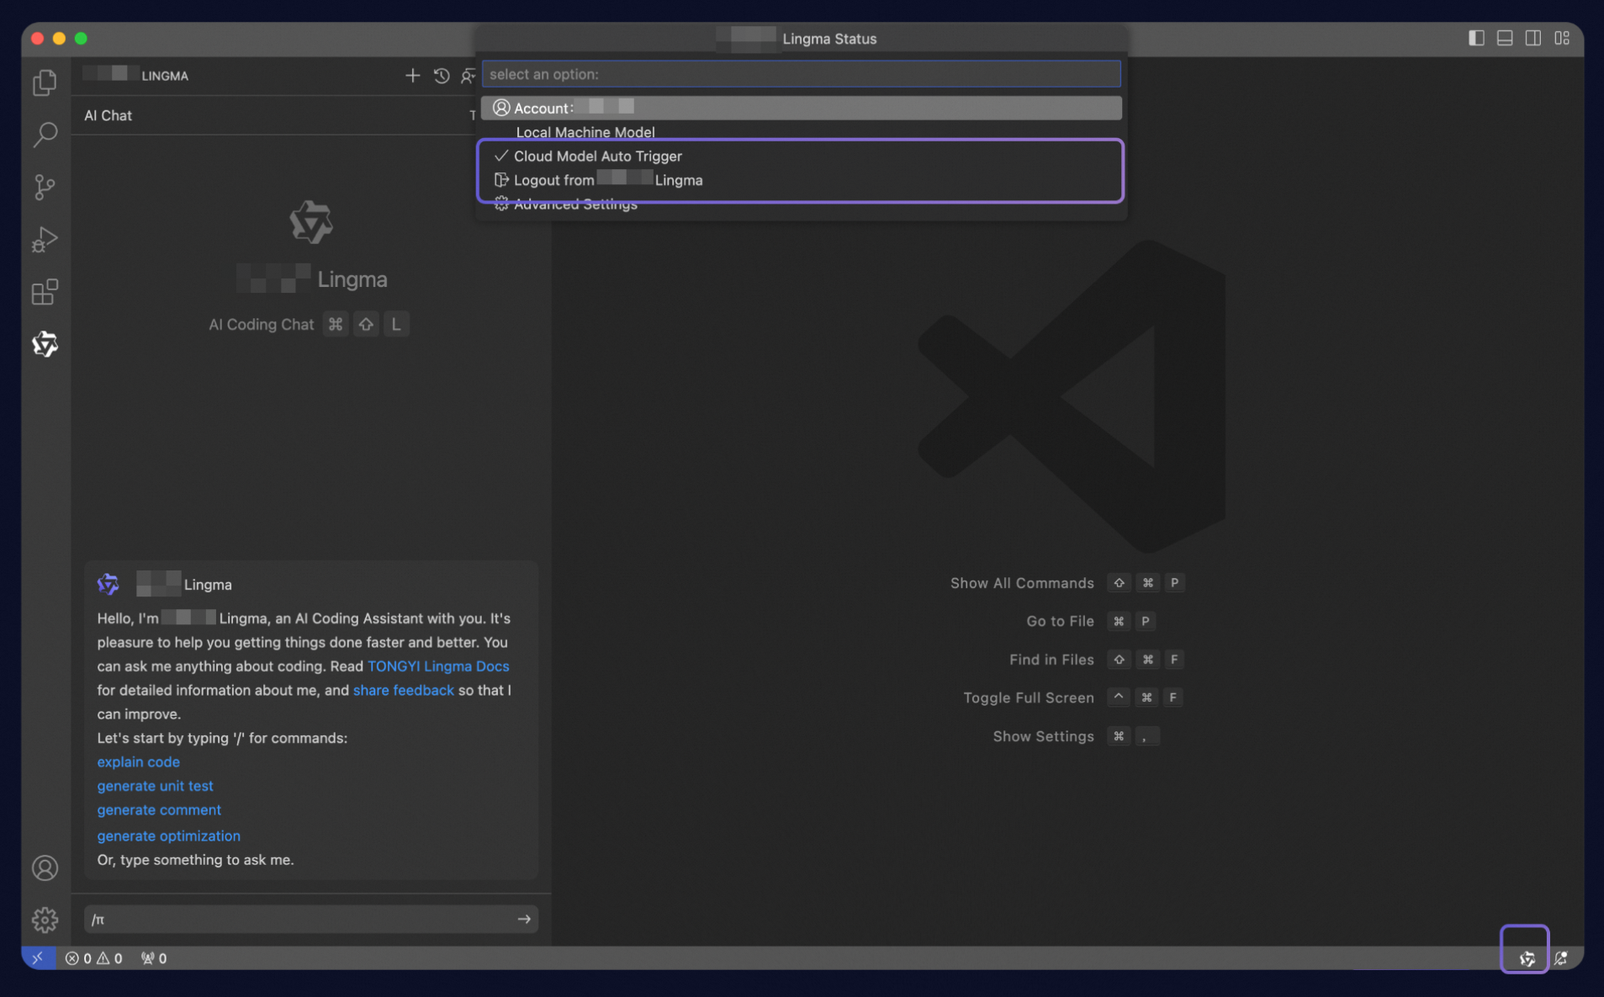The image size is (1604, 997).
Task: Open Advanced Settings from the list
Action: point(575,204)
